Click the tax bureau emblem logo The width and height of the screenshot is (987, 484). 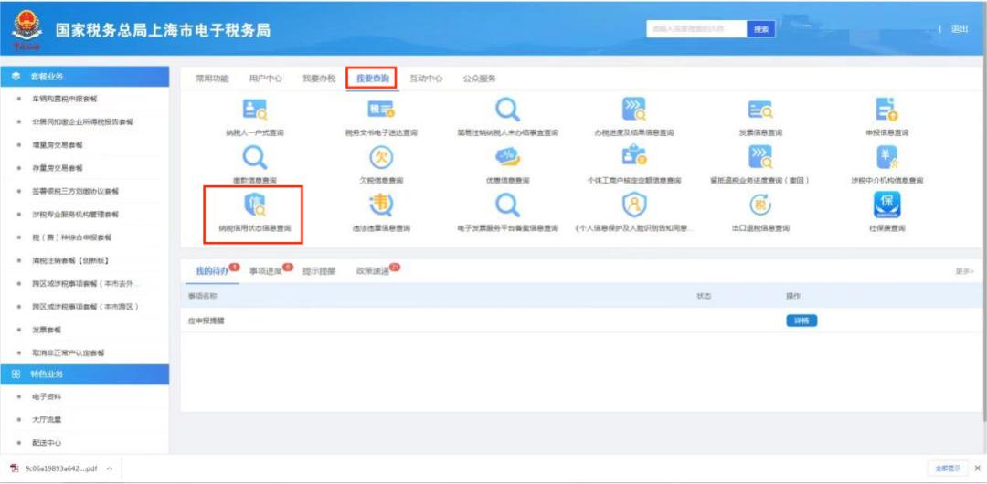pos(27,27)
